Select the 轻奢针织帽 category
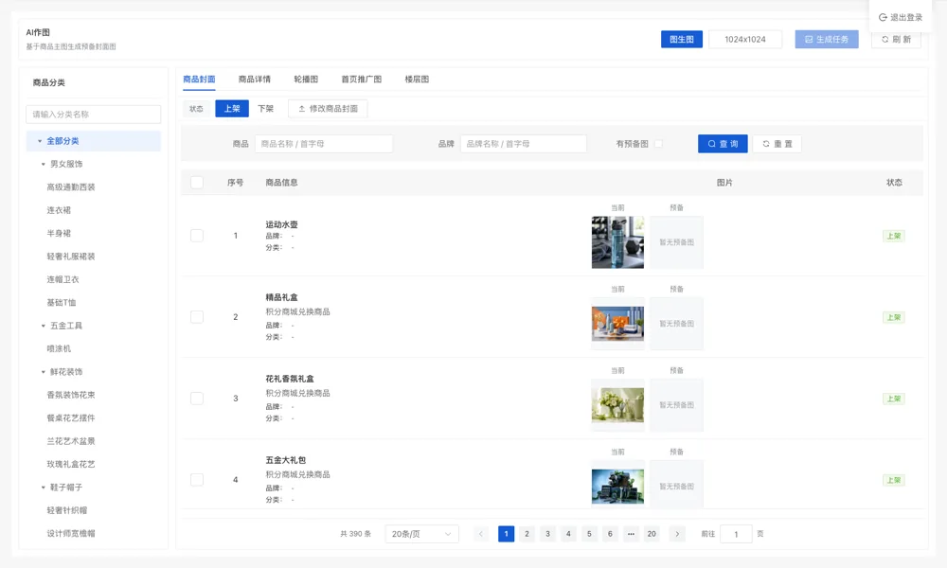 [x=67, y=510]
